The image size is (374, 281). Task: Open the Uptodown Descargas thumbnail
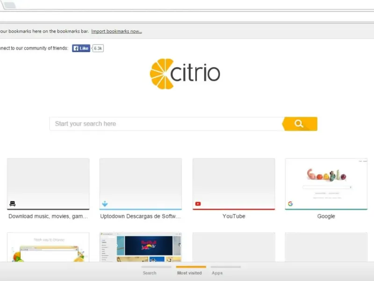click(x=141, y=184)
